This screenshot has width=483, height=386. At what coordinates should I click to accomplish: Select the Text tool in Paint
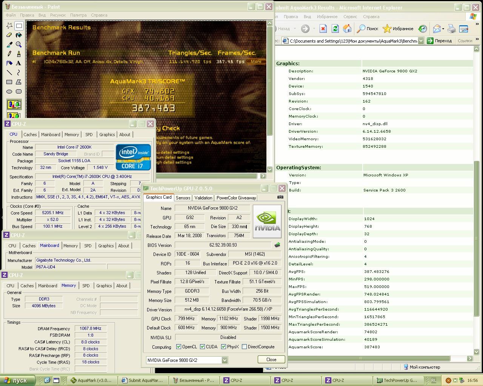19,63
